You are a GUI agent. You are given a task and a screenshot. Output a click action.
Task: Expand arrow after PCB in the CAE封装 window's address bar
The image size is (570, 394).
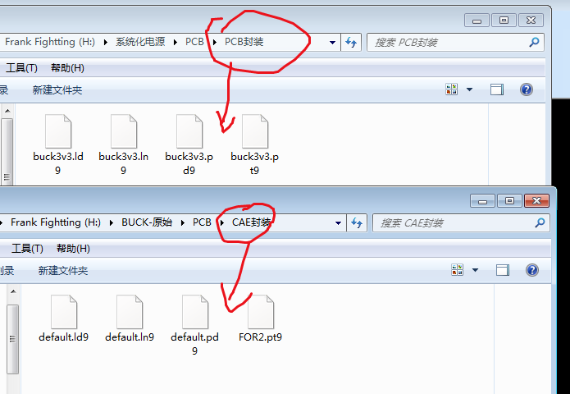221,222
